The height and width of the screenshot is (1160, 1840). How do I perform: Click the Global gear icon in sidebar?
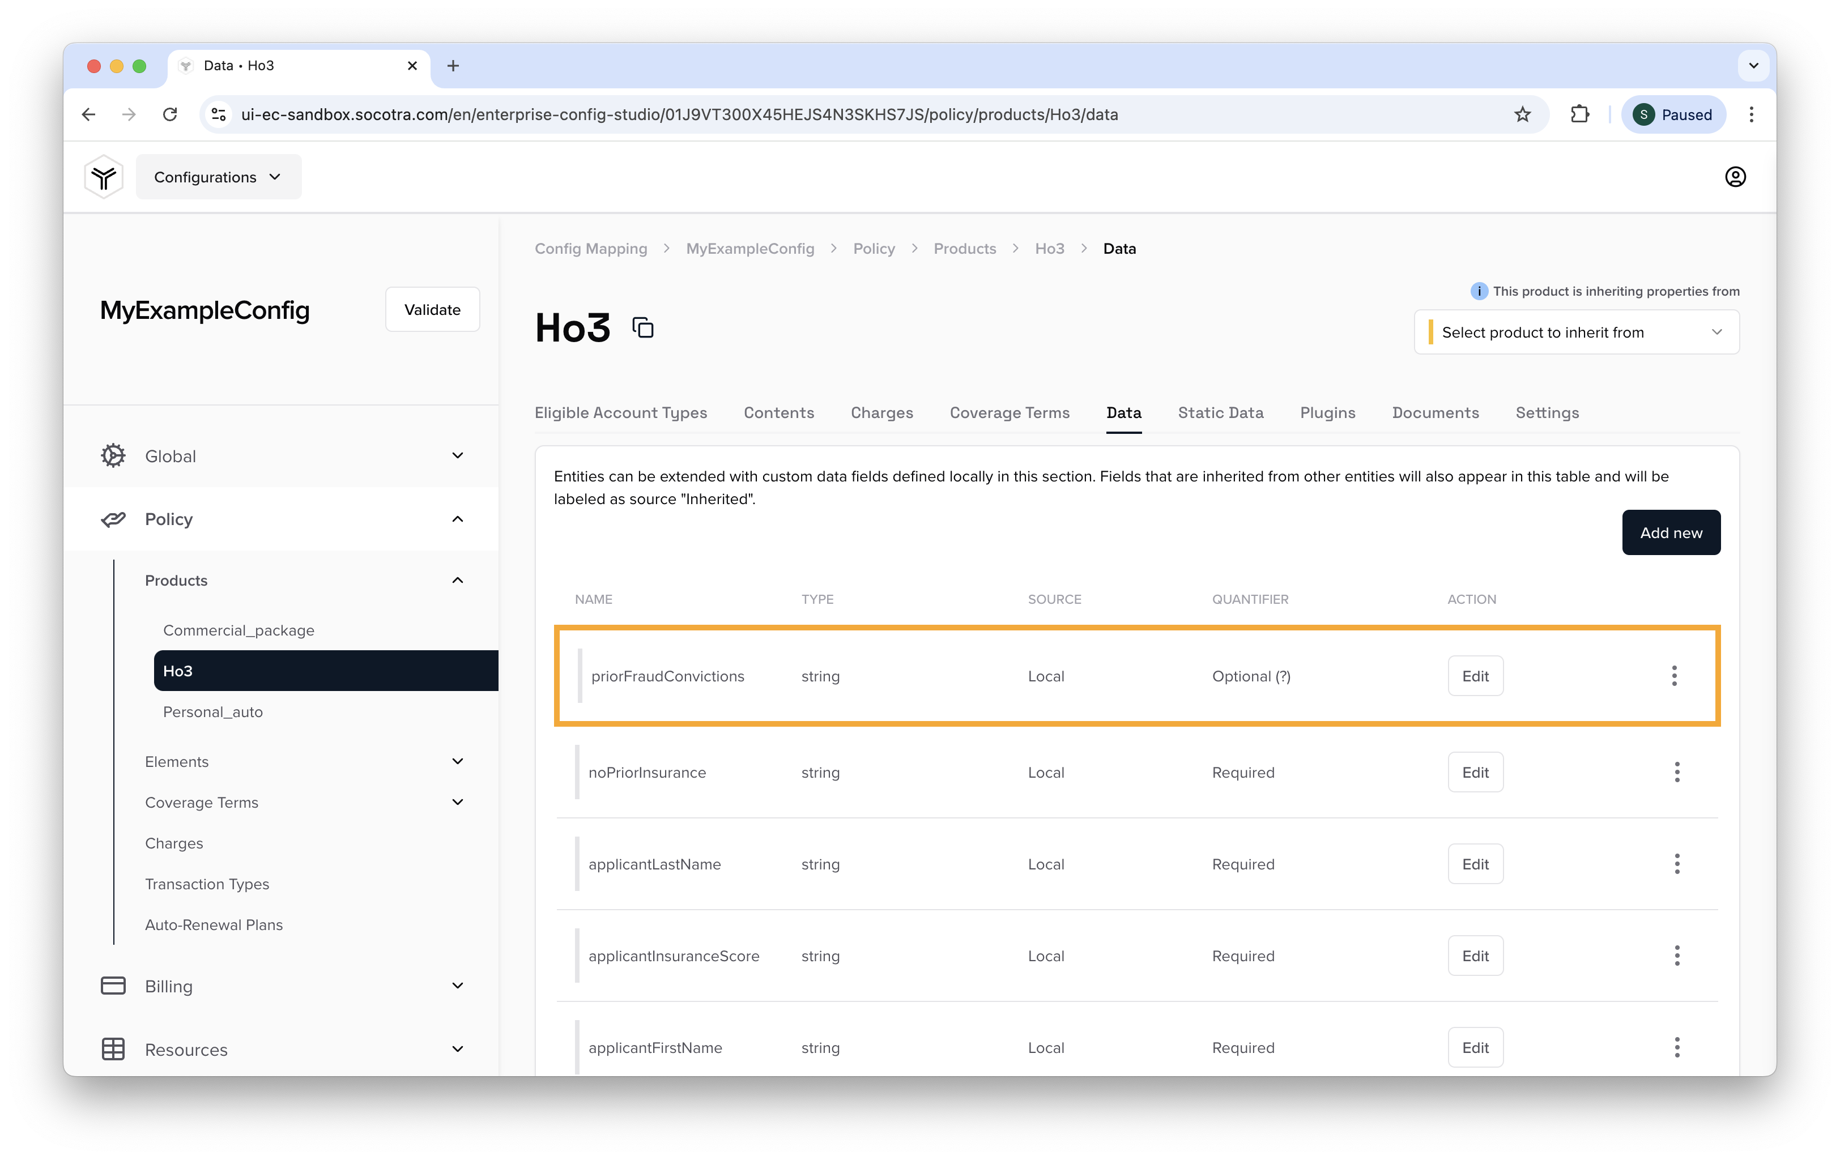(113, 455)
